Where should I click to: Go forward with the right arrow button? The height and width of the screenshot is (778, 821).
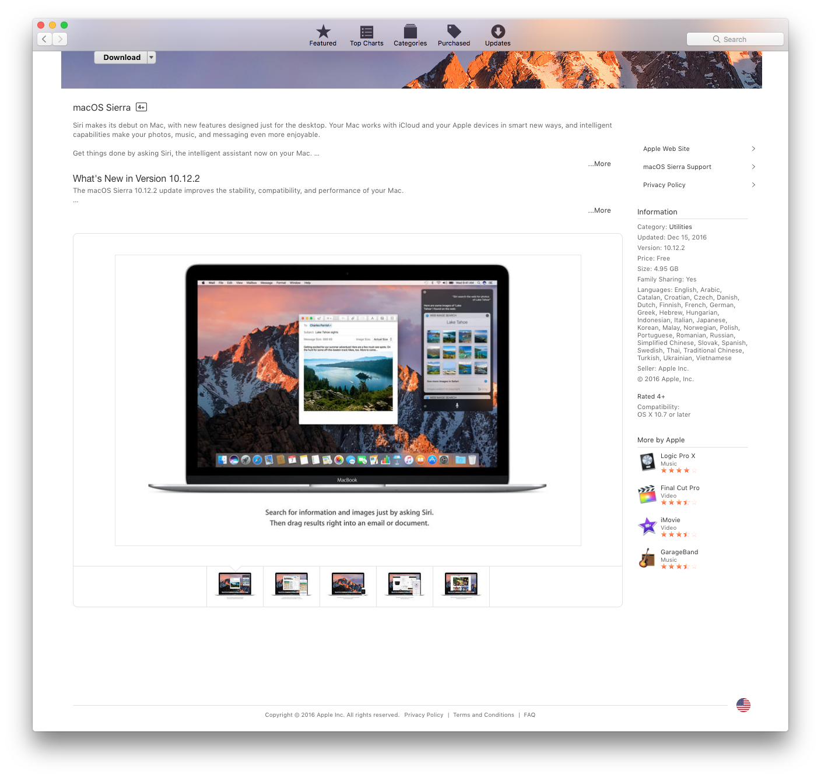60,39
